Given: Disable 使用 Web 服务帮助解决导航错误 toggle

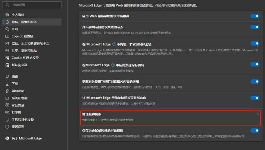Looking at the screenshot, I should pos(255,16).
